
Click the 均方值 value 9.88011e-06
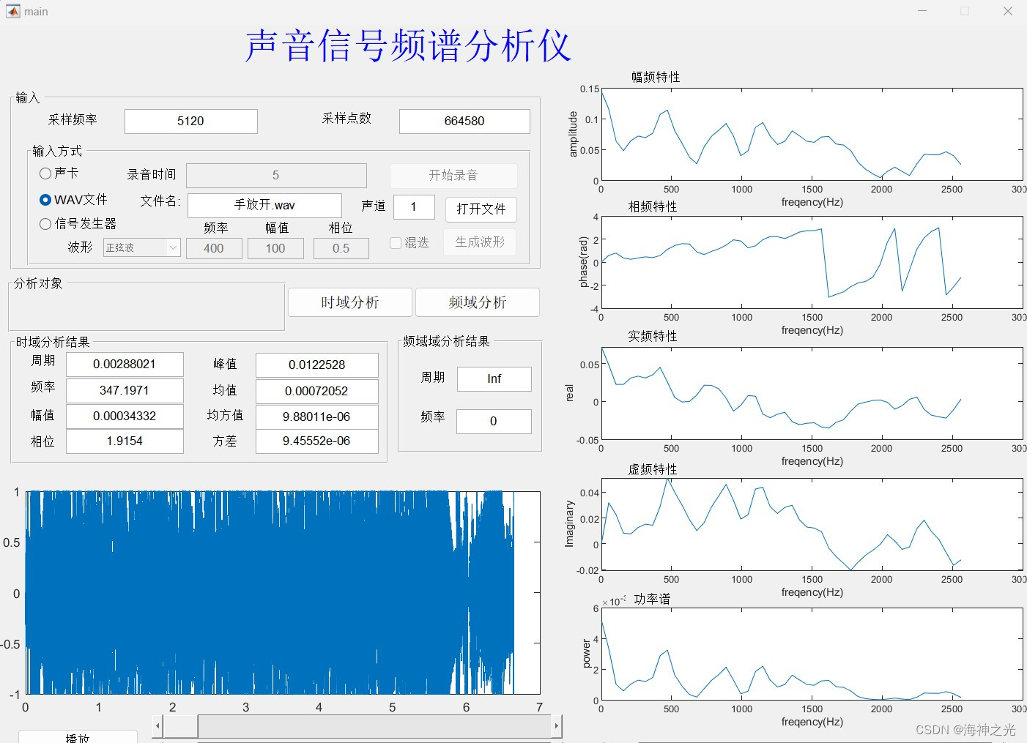[x=317, y=417]
